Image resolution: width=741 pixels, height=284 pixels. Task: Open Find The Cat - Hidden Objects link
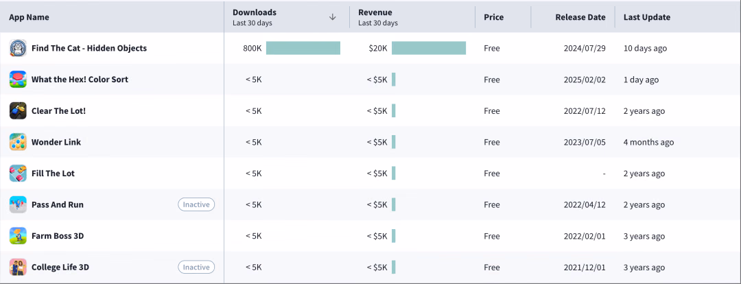pos(89,48)
